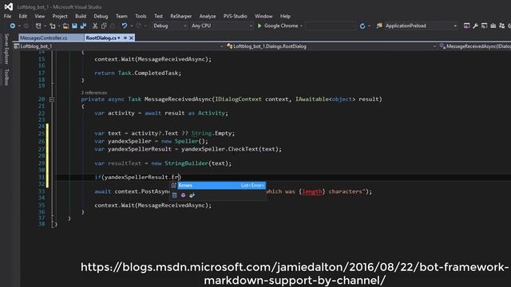Open the Tools menu
Viewport: 511px width, 287px height.
(x=141, y=16)
